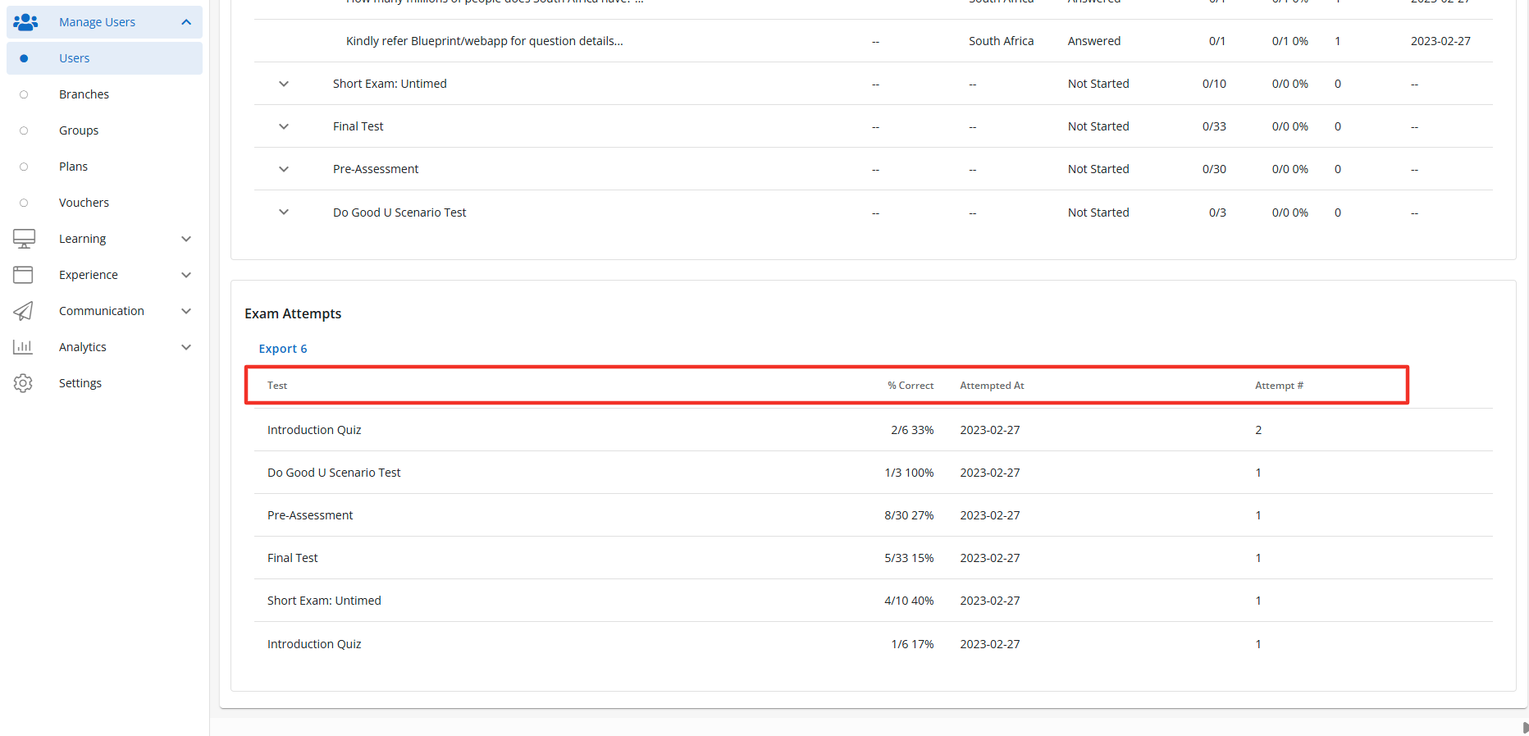Select the Users radio bullet
1529x736 pixels.
click(x=24, y=58)
